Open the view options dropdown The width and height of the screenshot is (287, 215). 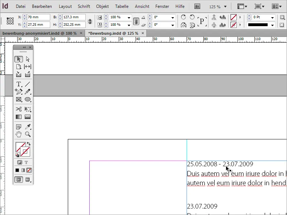click(242, 6)
